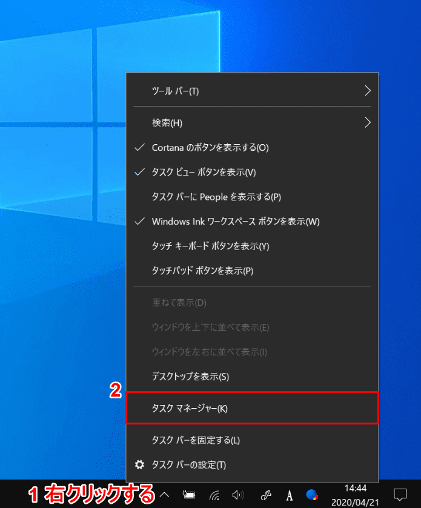Click the disabled ウィンドウを上下に並べて表示(E) entry
This screenshot has width=421, height=508.
click(x=252, y=327)
